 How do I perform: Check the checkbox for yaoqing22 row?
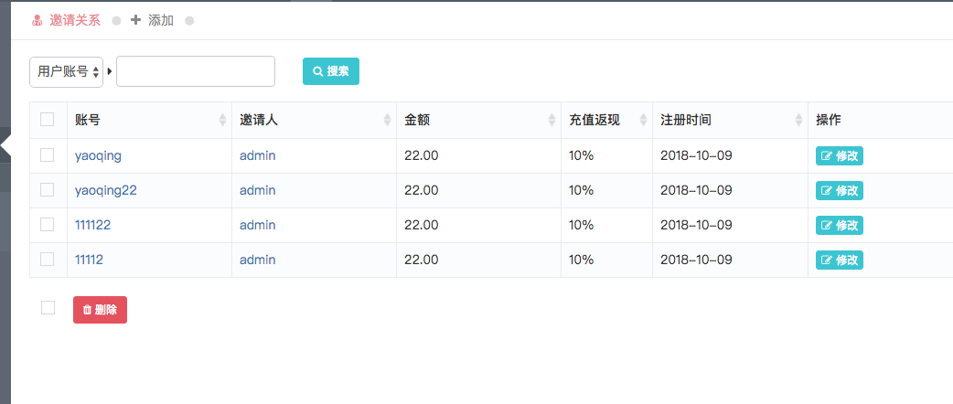(x=48, y=189)
